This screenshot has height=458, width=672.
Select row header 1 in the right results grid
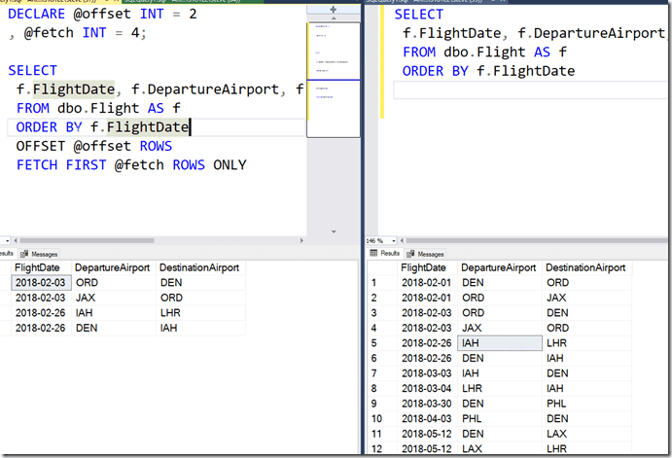(x=382, y=283)
